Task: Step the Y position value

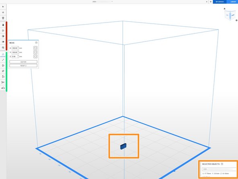Action: click(18, 52)
